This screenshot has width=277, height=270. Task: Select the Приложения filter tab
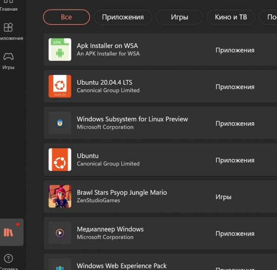point(123,17)
